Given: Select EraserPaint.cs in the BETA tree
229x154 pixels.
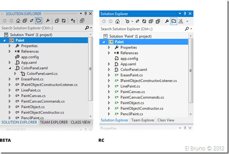Looking at the screenshot, I should click(32, 79).
